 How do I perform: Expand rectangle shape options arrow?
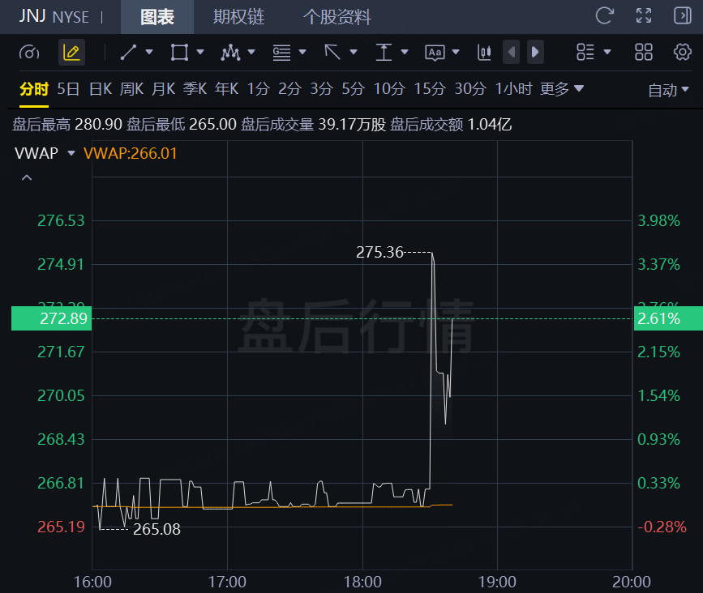[x=200, y=53]
